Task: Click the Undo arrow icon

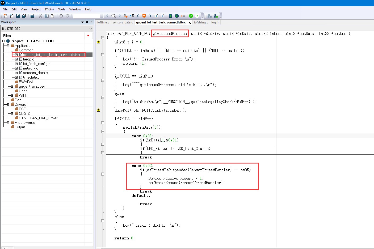Action: point(61,16)
